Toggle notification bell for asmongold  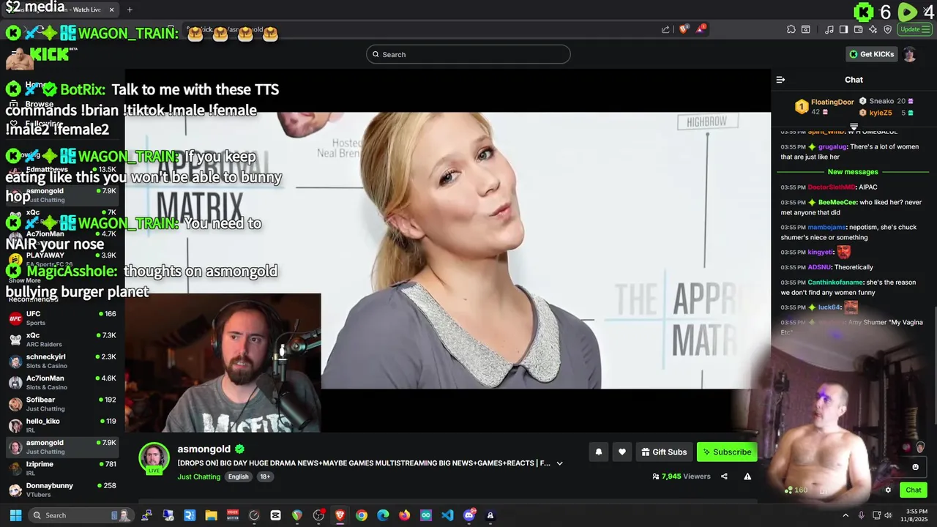coord(598,452)
